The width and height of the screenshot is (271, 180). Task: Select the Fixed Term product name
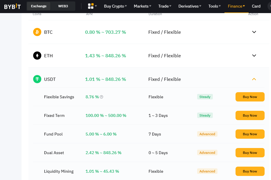pyautogui.click(x=54, y=115)
